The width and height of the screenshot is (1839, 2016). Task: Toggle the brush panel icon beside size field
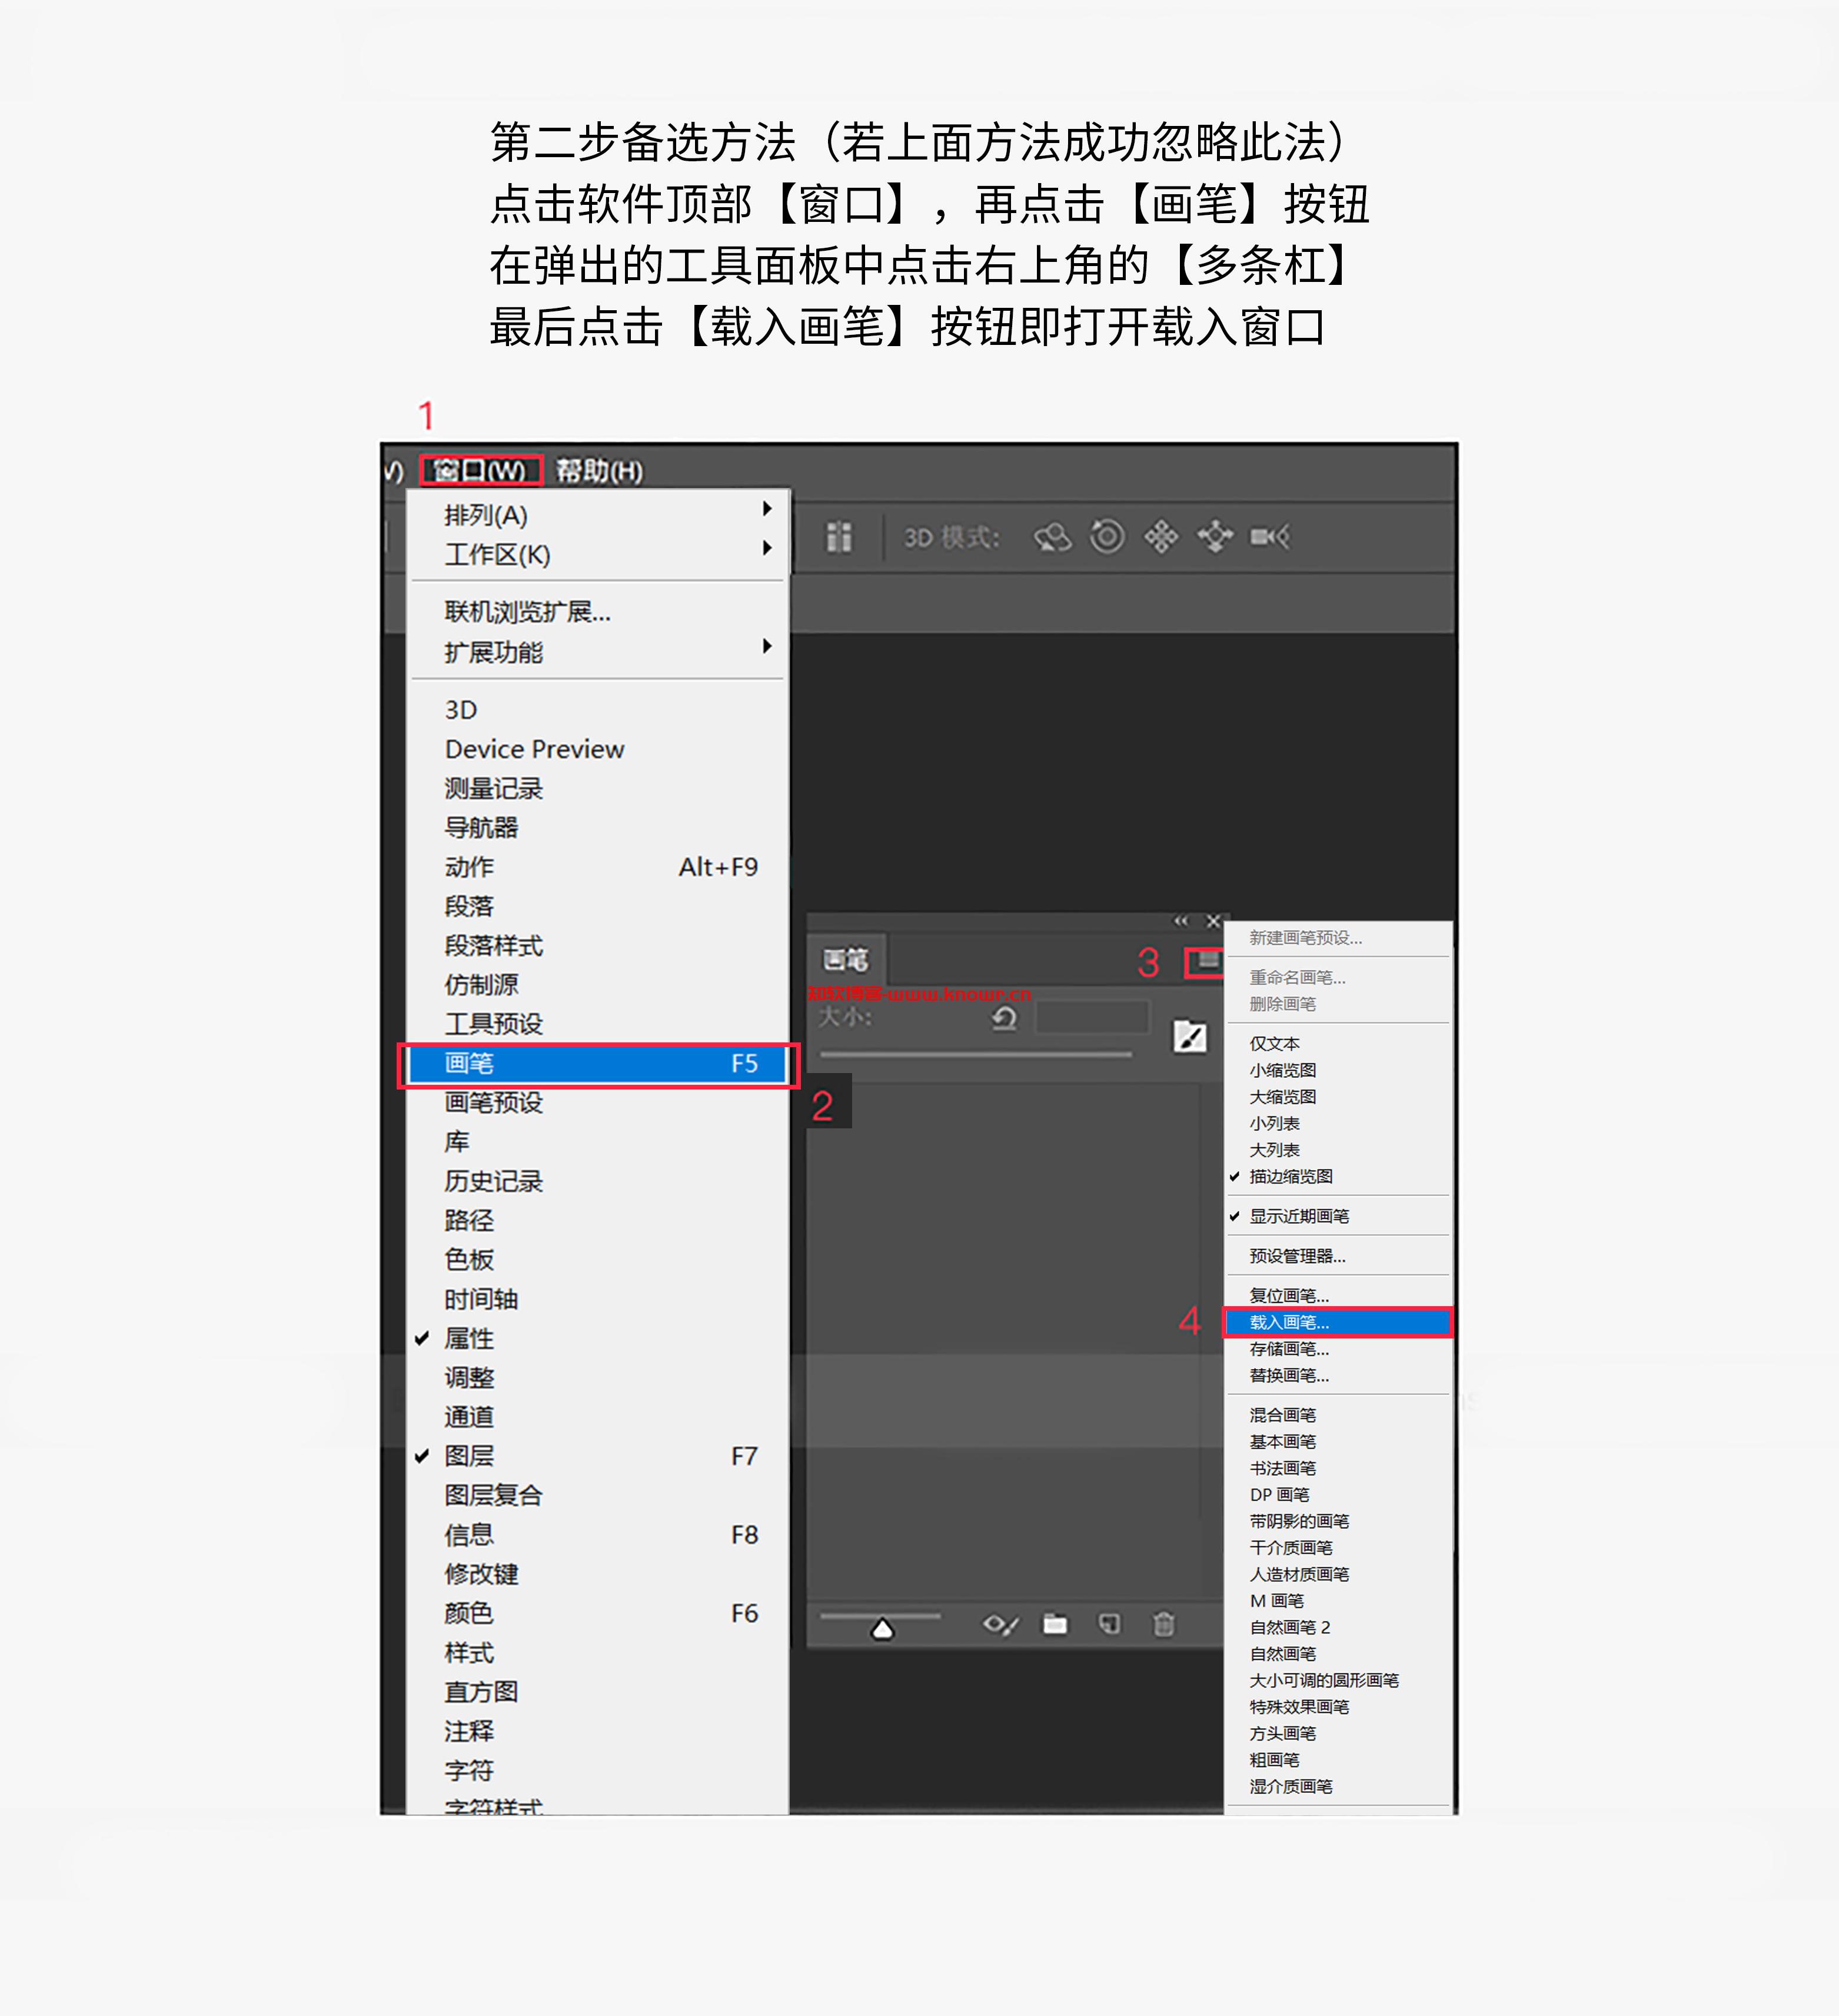tap(1189, 1037)
